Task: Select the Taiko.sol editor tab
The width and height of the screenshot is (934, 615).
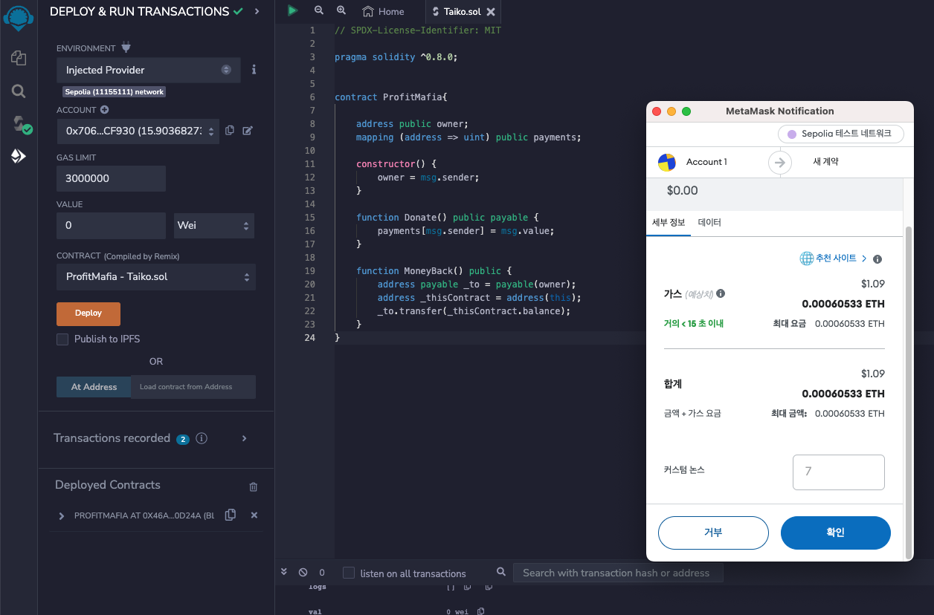Action: (x=462, y=12)
